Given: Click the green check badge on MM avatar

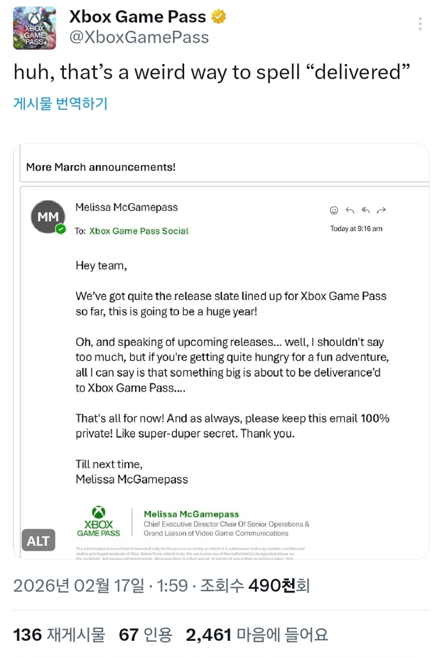Looking at the screenshot, I should (x=60, y=229).
